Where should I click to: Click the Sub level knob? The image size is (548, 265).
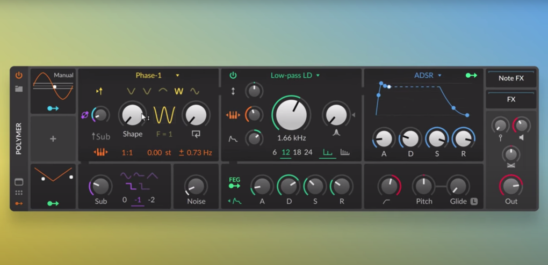point(100,186)
